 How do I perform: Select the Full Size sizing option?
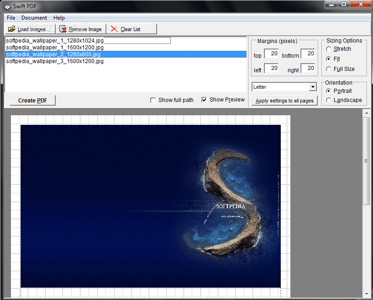click(x=329, y=69)
